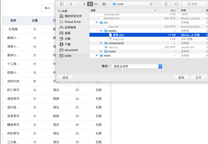The height and width of the screenshot is (144, 208).
Task: Click the components folder icon
Action: click(106, 43)
